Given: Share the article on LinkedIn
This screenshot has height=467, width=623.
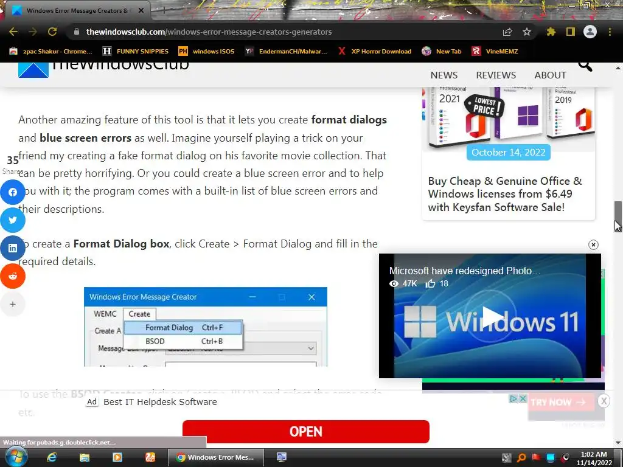Looking at the screenshot, I should point(13,248).
